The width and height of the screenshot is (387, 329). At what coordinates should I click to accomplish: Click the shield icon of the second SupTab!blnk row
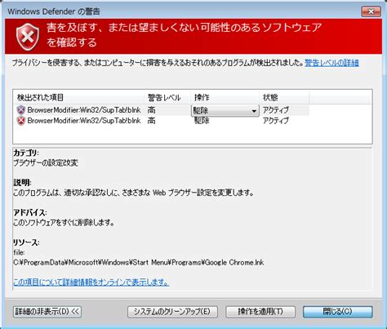point(21,121)
